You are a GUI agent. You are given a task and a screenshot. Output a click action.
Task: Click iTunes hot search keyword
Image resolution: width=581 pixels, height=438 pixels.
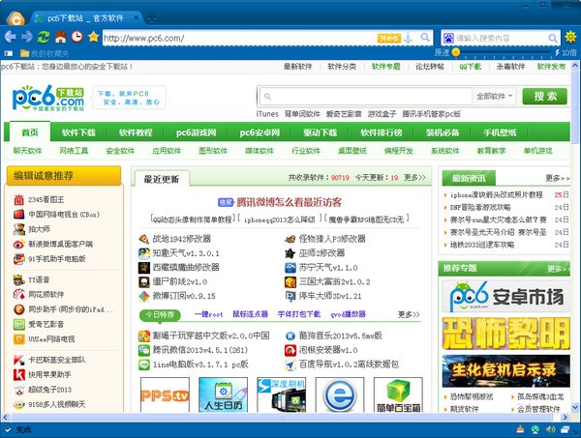point(267,114)
